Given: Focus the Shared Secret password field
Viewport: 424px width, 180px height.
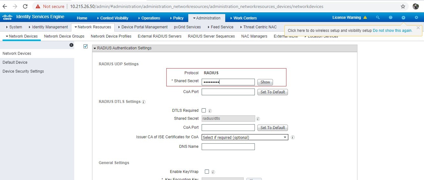Looking at the screenshot, I should [x=228, y=82].
